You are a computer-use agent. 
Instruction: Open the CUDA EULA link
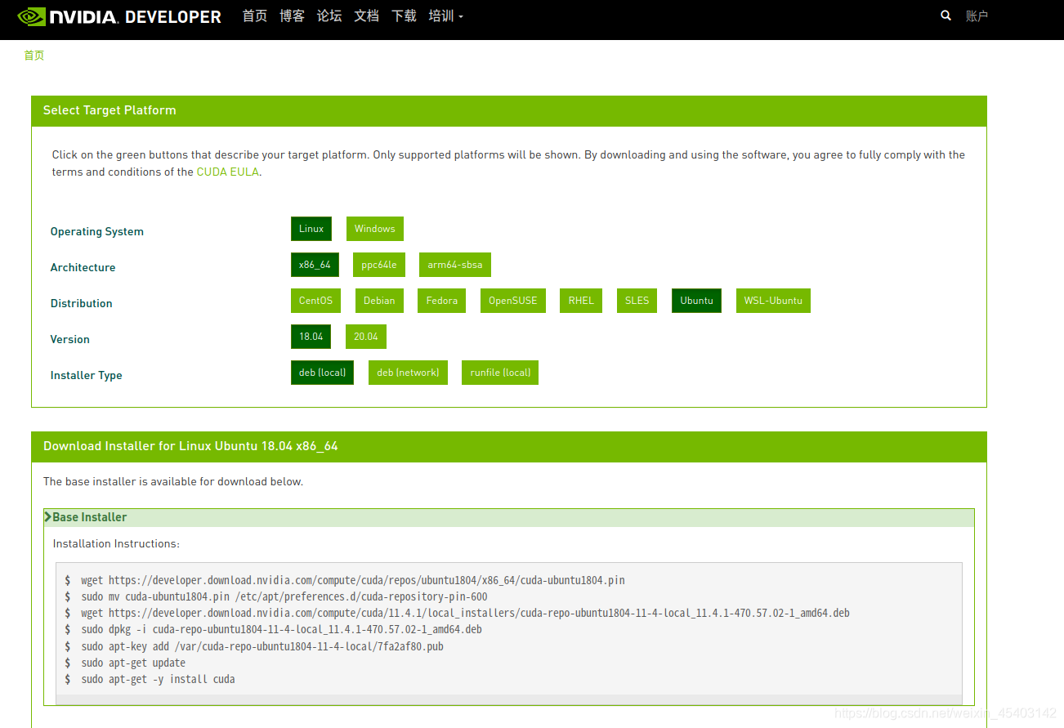(228, 172)
